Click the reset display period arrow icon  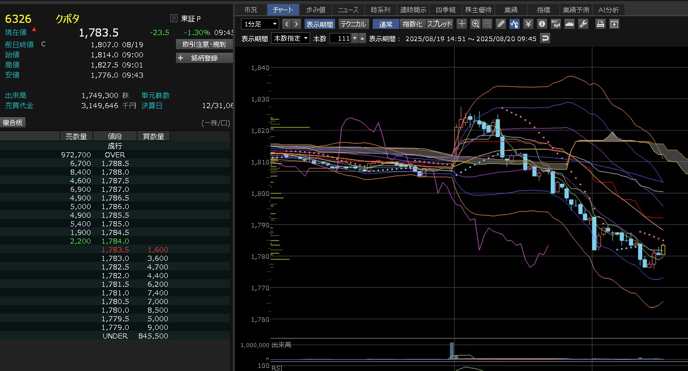(x=545, y=39)
